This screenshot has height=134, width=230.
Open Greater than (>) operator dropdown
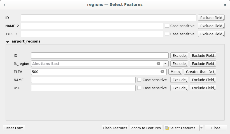[200, 72]
